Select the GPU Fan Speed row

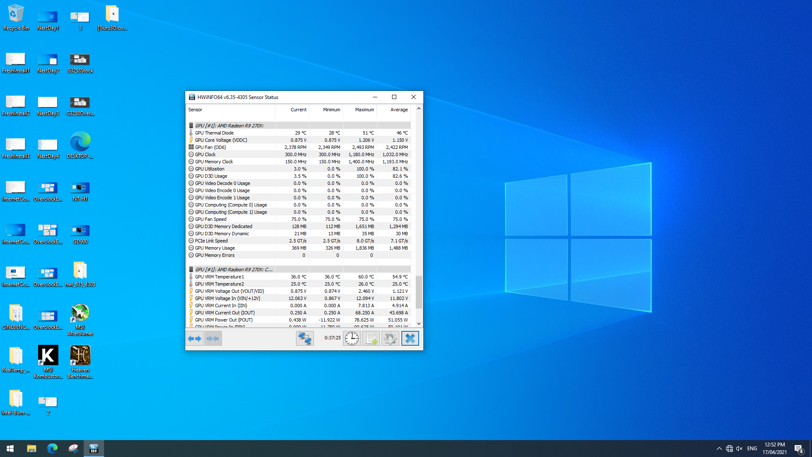(x=299, y=219)
